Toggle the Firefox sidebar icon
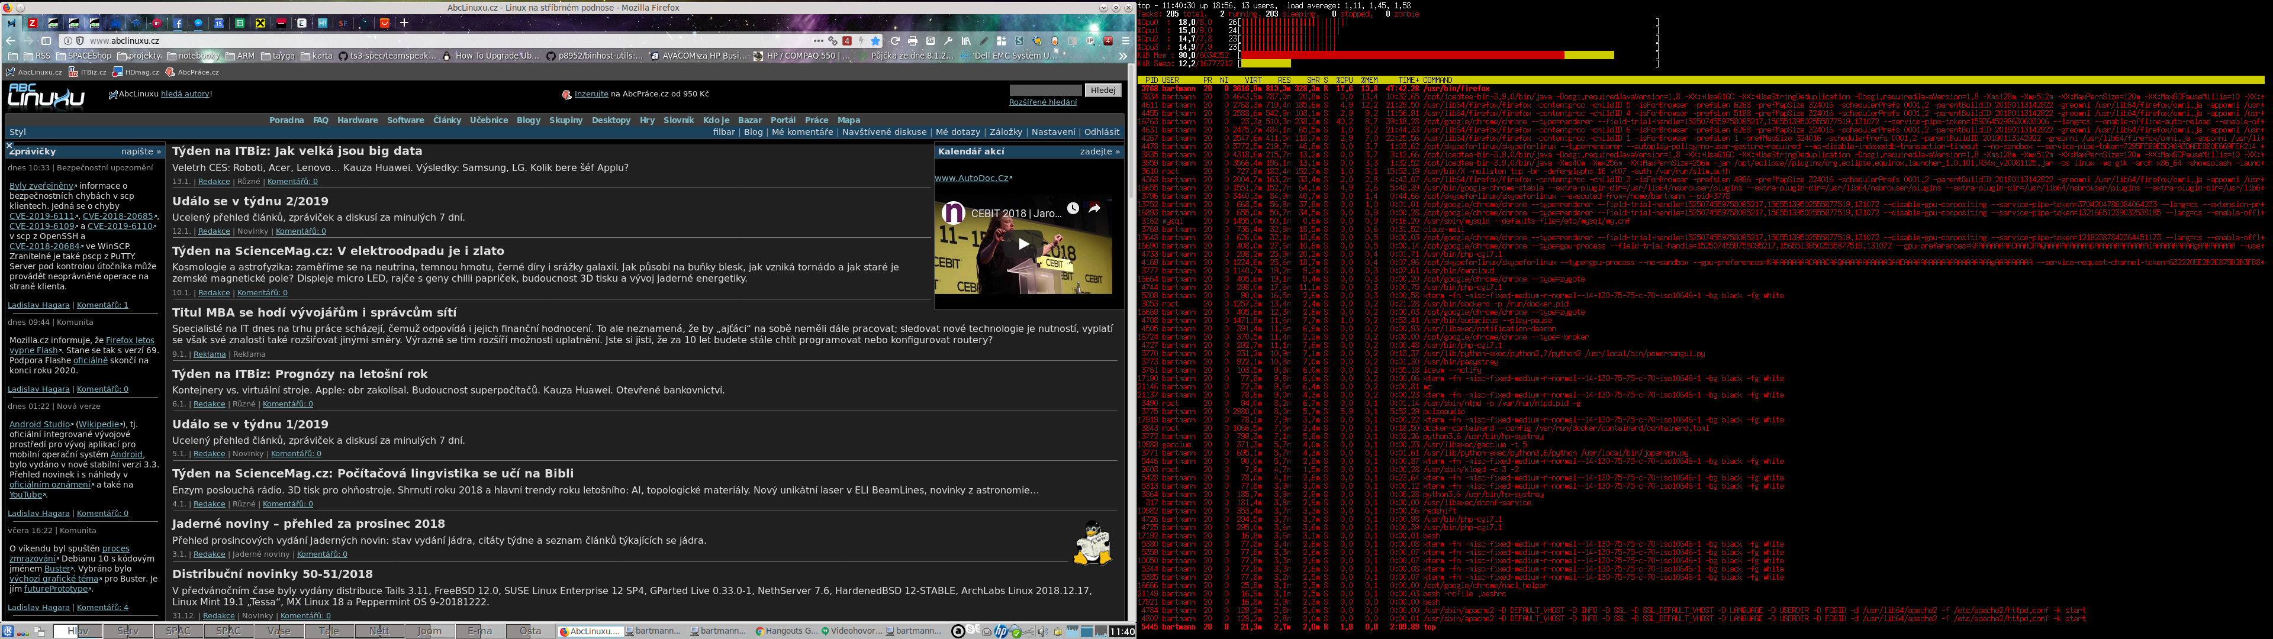The width and height of the screenshot is (2273, 639). coord(46,41)
